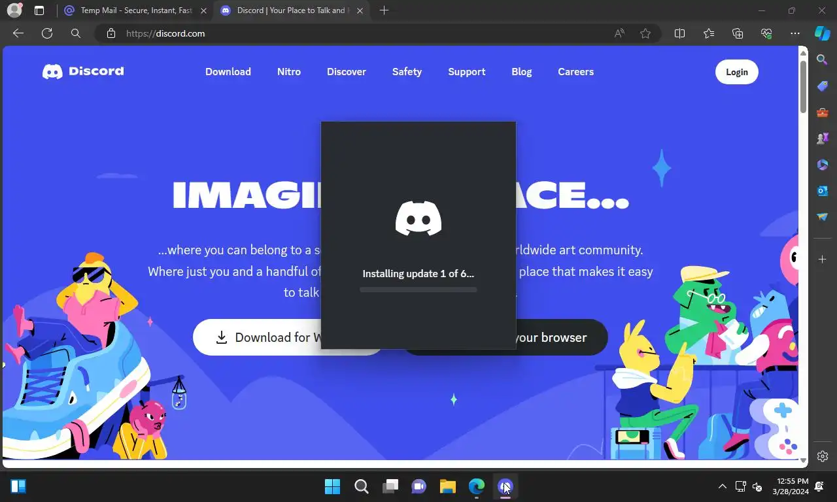
Task: Open the tab actions menu icon
Action: pos(39,10)
